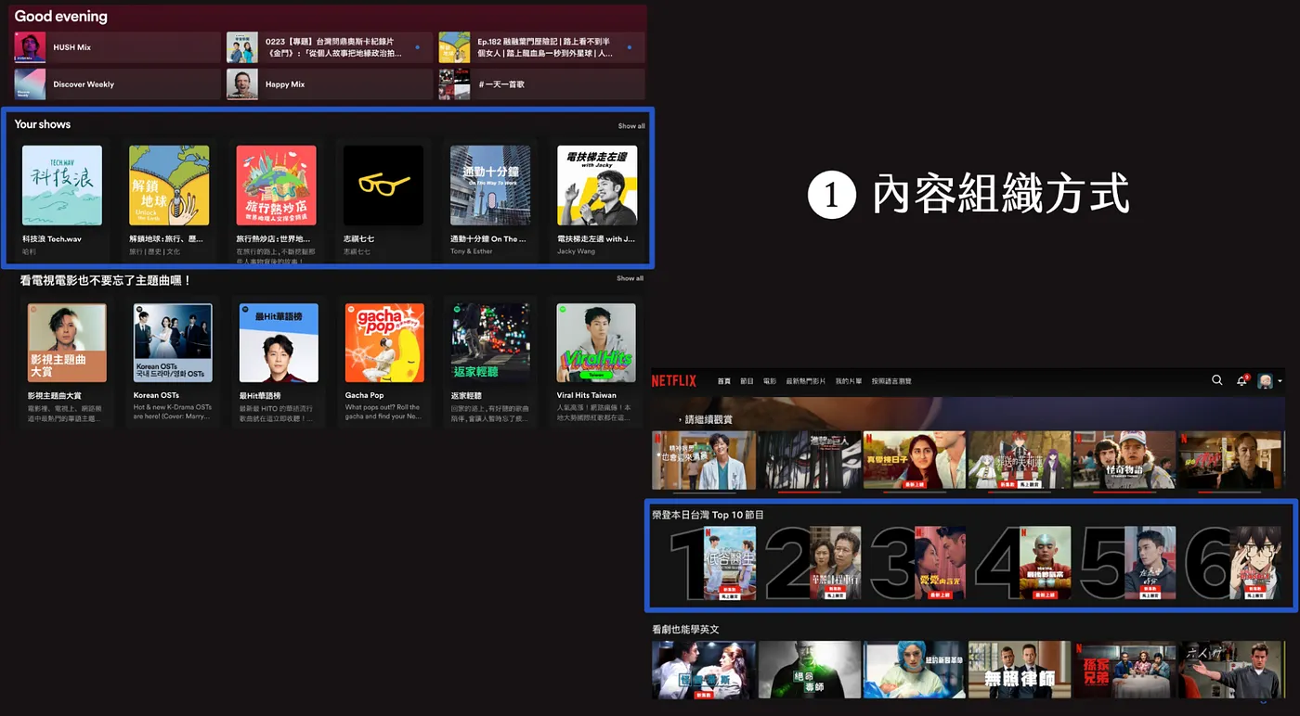Open 科技浪 Tech.wav podcast cover

click(62, 185)
